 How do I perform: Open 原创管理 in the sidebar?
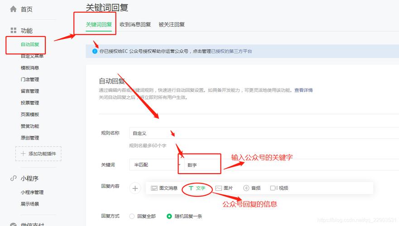pos(30,138)
